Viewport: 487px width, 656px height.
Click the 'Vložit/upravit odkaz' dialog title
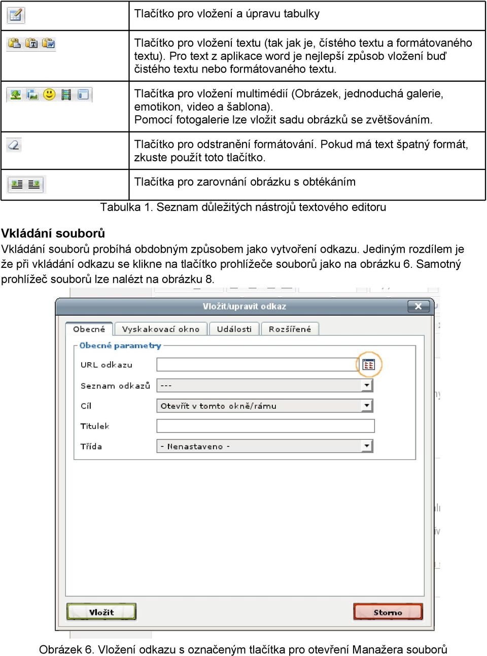point(245,306)
